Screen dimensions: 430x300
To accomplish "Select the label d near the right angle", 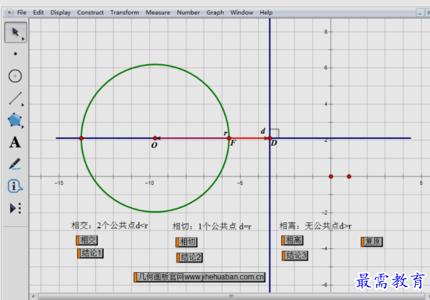I will tap(263, 131).
